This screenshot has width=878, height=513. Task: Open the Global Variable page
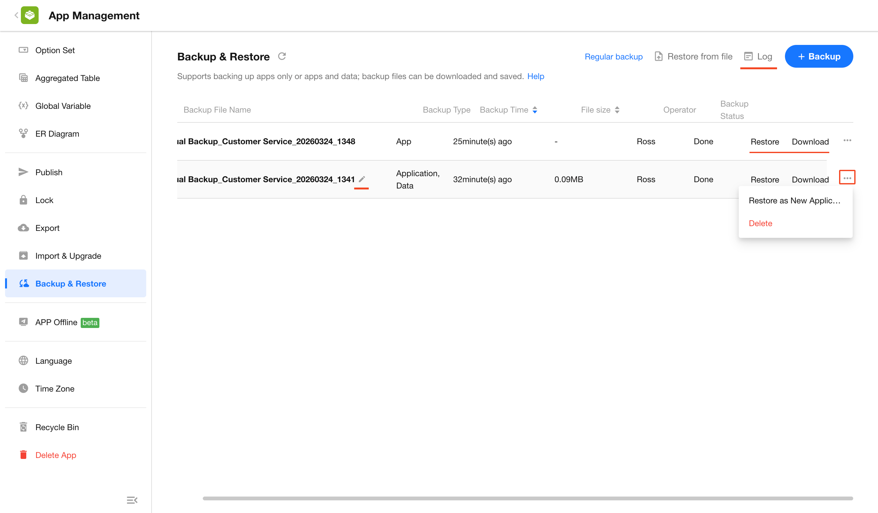tap(63, 106)
